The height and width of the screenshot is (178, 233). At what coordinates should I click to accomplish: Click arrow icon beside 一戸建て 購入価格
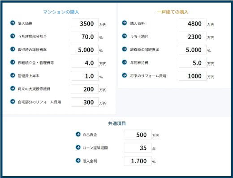125,23
